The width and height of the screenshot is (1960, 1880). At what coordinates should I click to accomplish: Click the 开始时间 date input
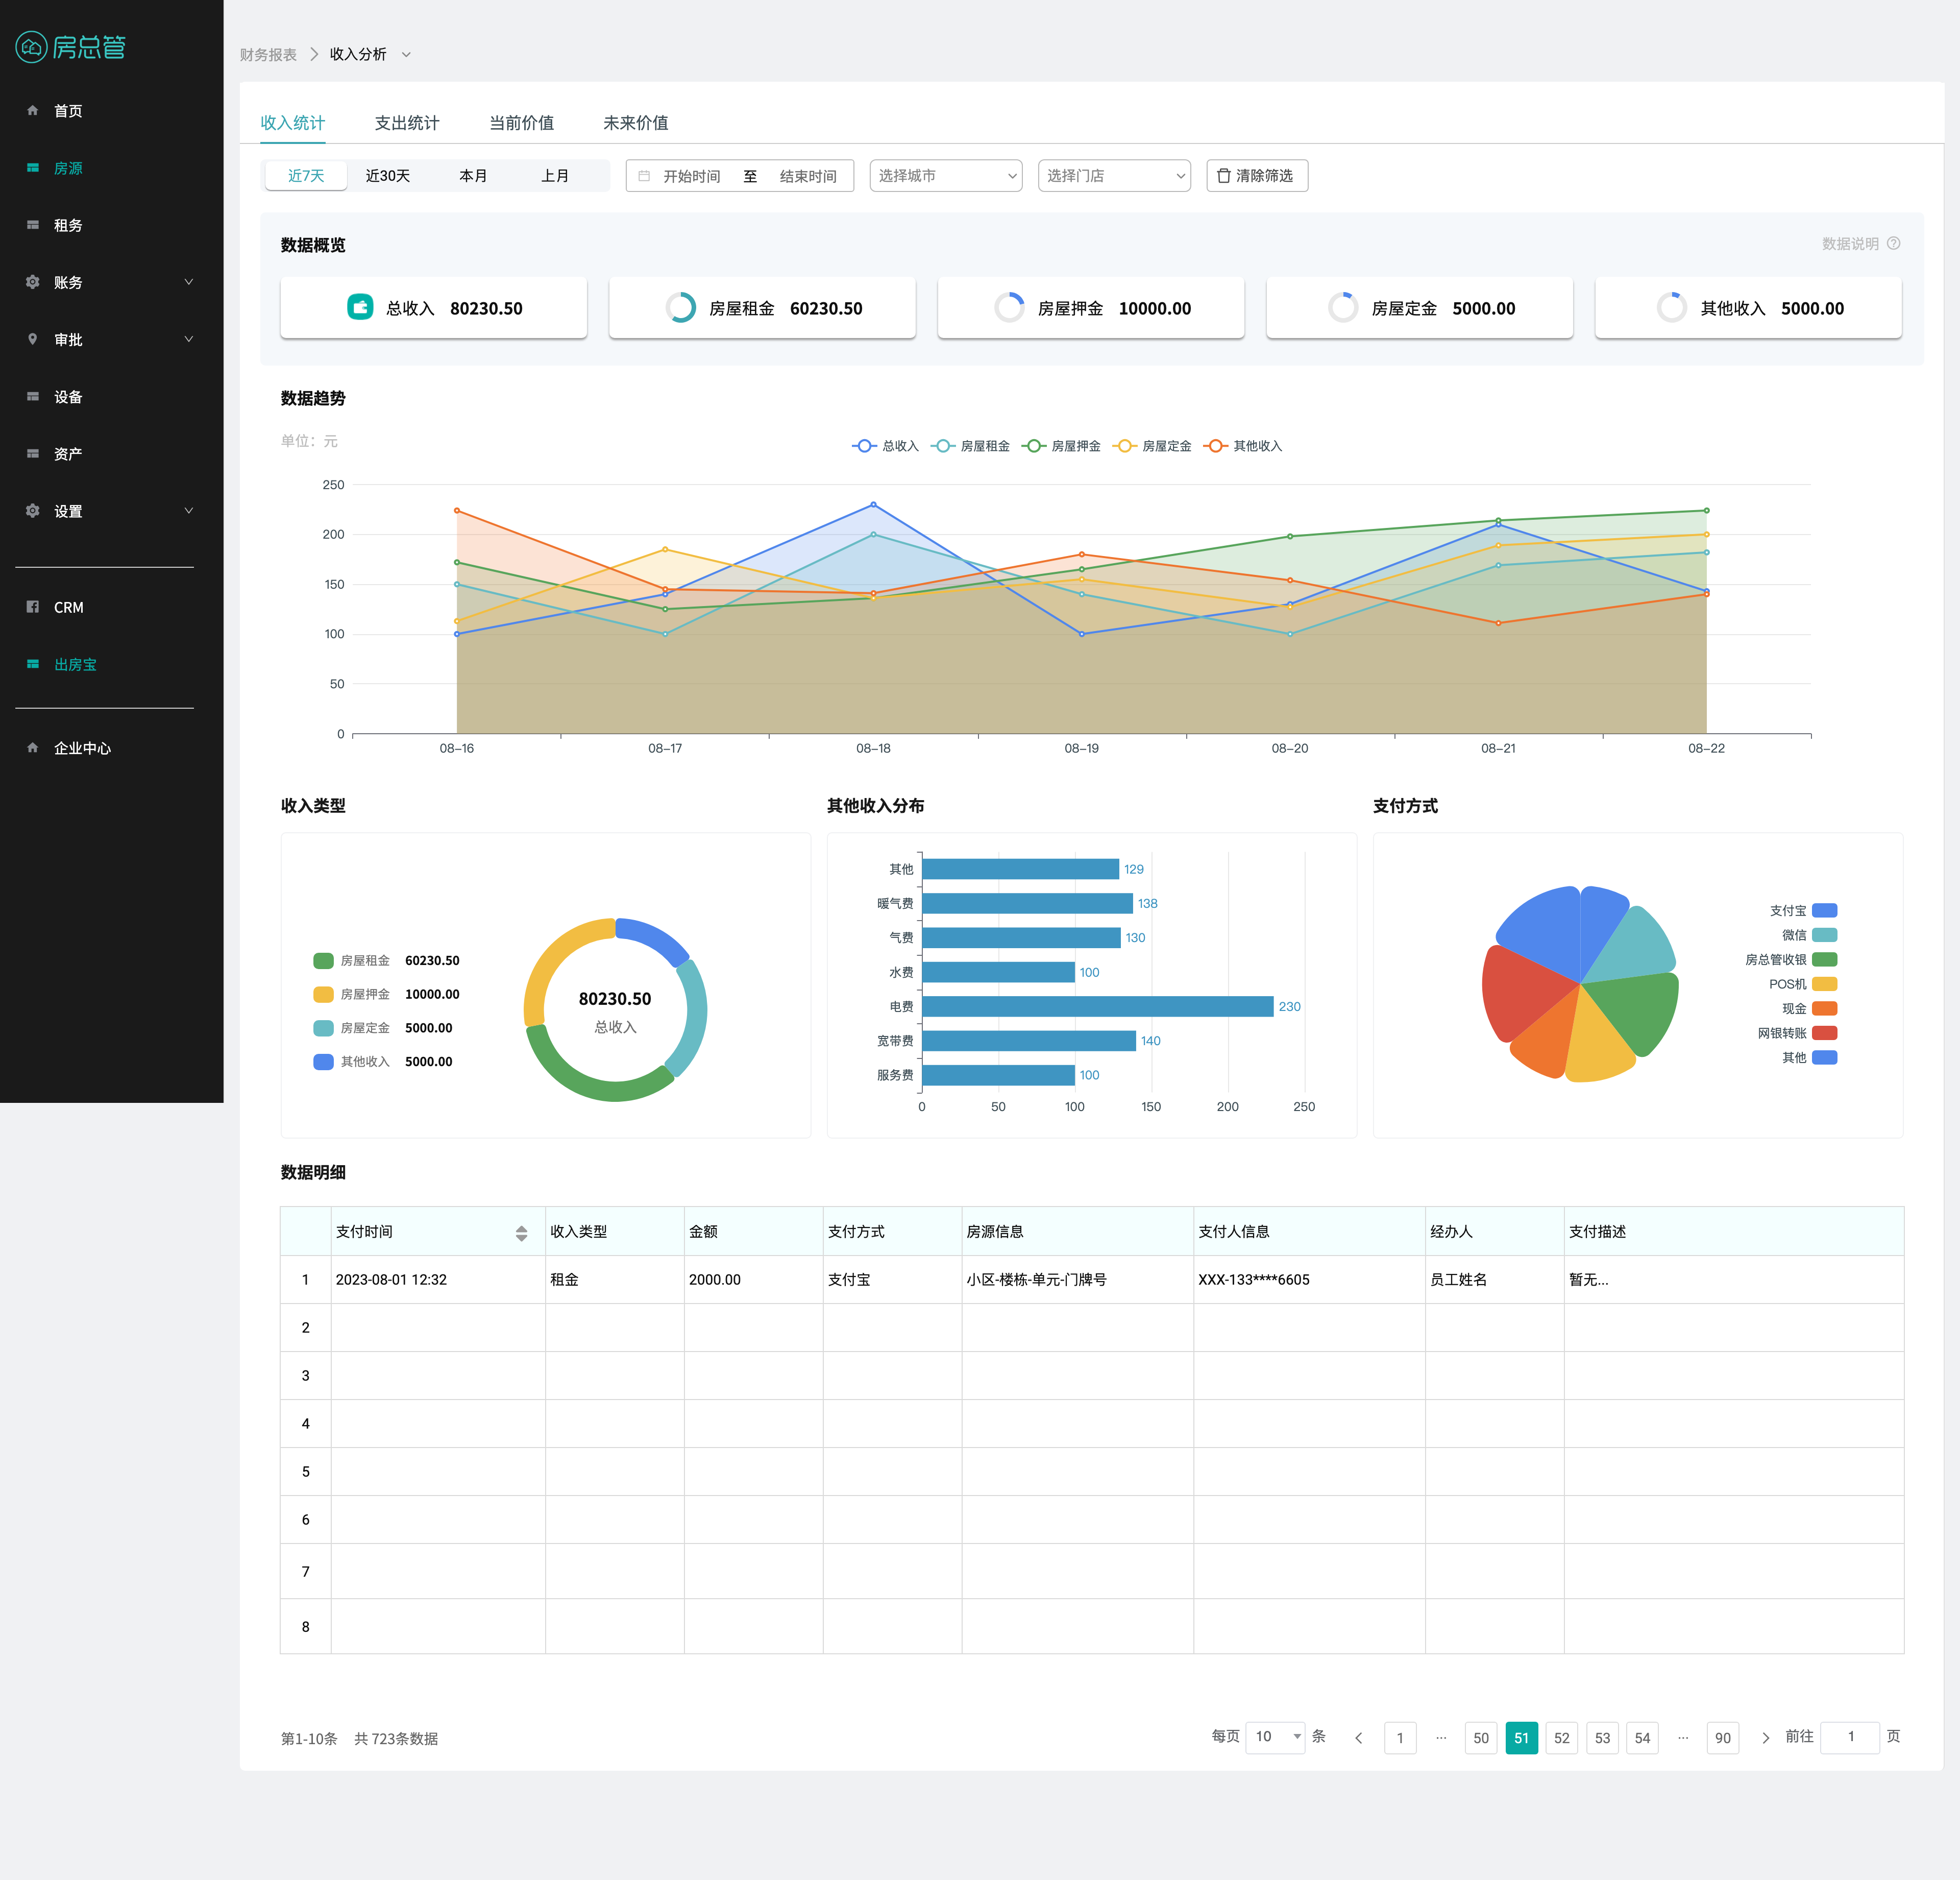tap(692, 176)
